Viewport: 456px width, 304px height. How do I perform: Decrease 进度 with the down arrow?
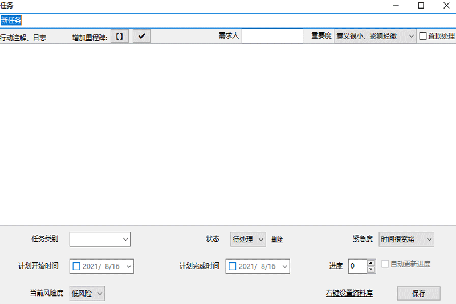tap(370, 270)
